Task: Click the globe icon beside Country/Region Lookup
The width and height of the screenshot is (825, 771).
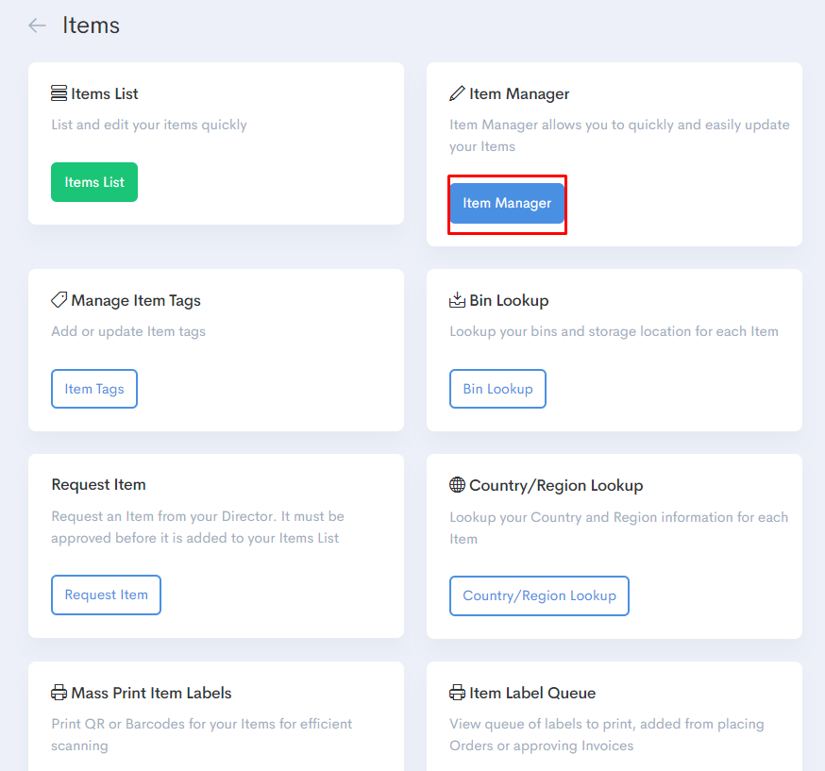Action: (x=457, y=484)
